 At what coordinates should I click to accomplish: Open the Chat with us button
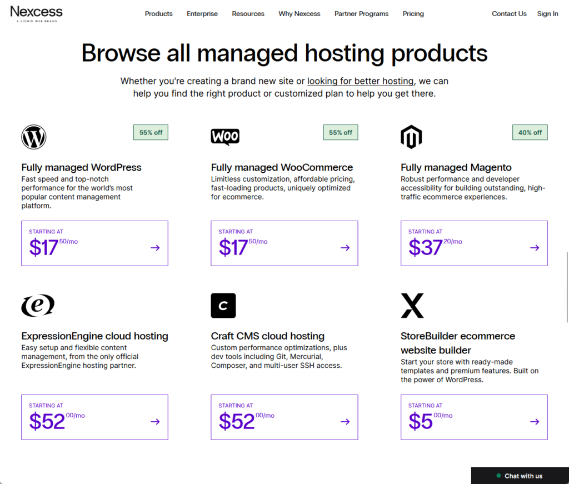(520, 476)
